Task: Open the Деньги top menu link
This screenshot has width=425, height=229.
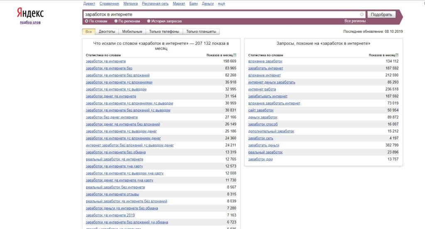Action: tap(208, 3)
